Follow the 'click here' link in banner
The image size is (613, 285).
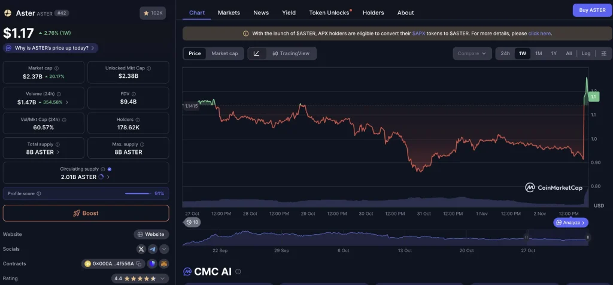(539, 34)
